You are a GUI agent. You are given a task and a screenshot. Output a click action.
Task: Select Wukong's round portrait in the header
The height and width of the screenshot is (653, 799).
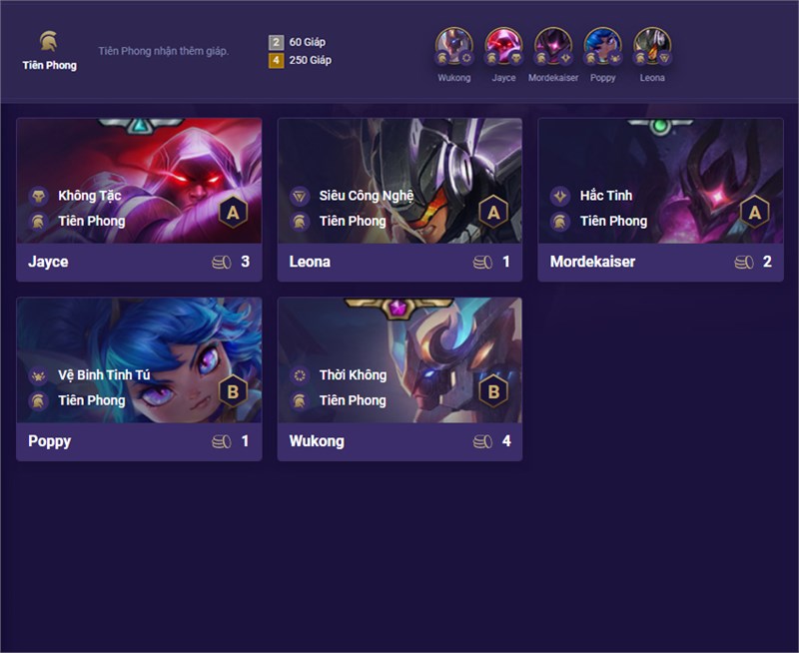pos(454,46)
